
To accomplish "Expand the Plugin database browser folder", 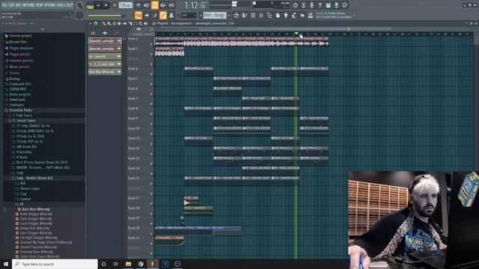I will click(x=21, y=48).
